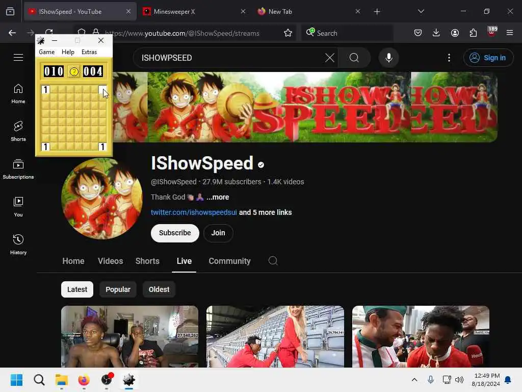Open the 'and 5 more links' text

(x=265, y=212)
